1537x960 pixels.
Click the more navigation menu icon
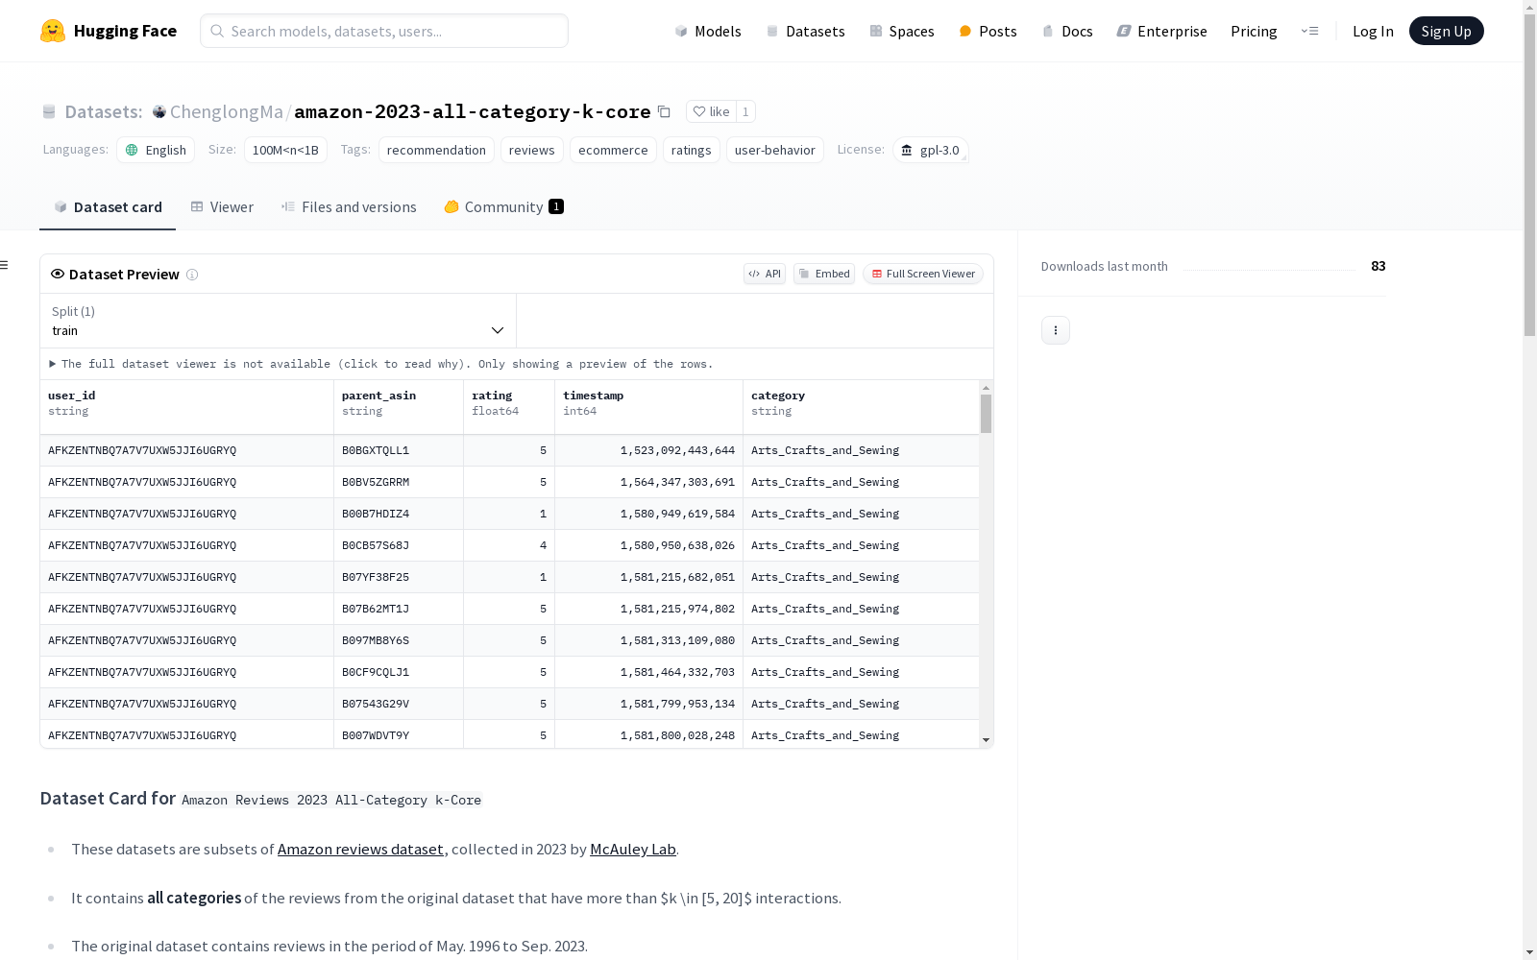click(x=1309, y=31)
